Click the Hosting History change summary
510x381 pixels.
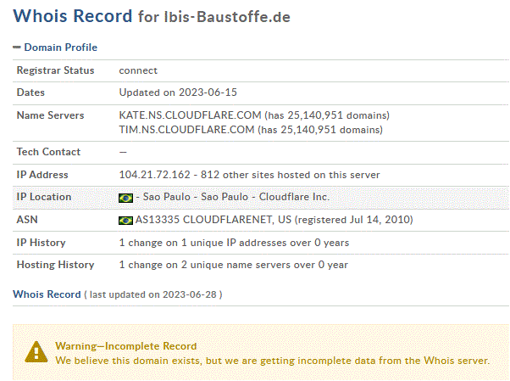[233, 265]
